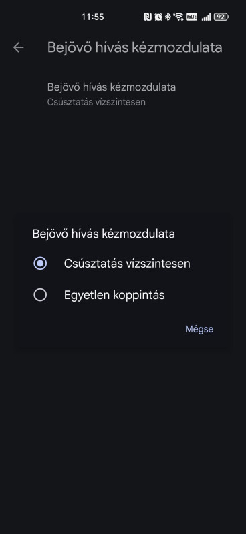Cancel the dialog with Mégse
This screenshot has width=246, height=534.
coord(199,329)
